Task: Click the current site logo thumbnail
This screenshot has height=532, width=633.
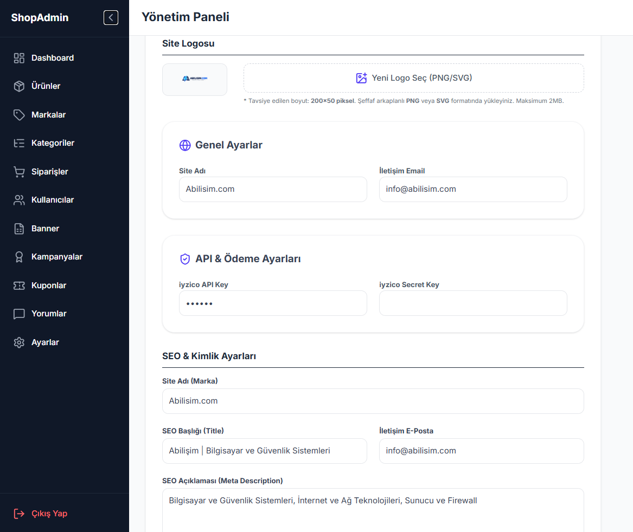Action: [x=195, y=79]
